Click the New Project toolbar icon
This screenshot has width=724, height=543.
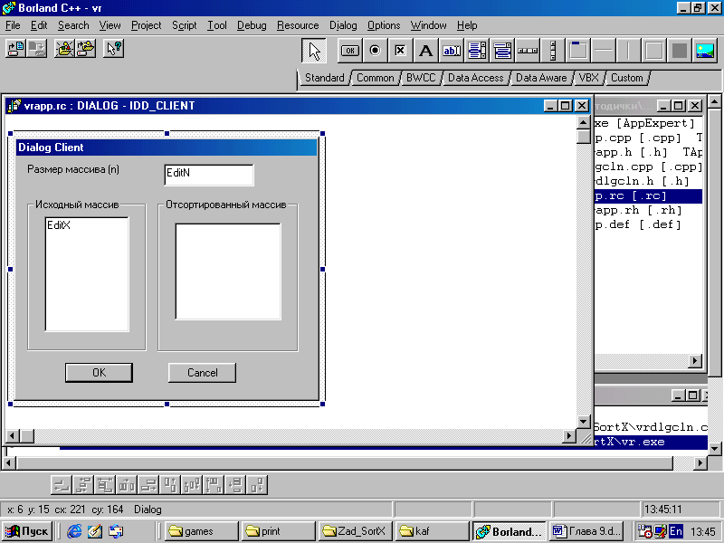pos(64,49)
